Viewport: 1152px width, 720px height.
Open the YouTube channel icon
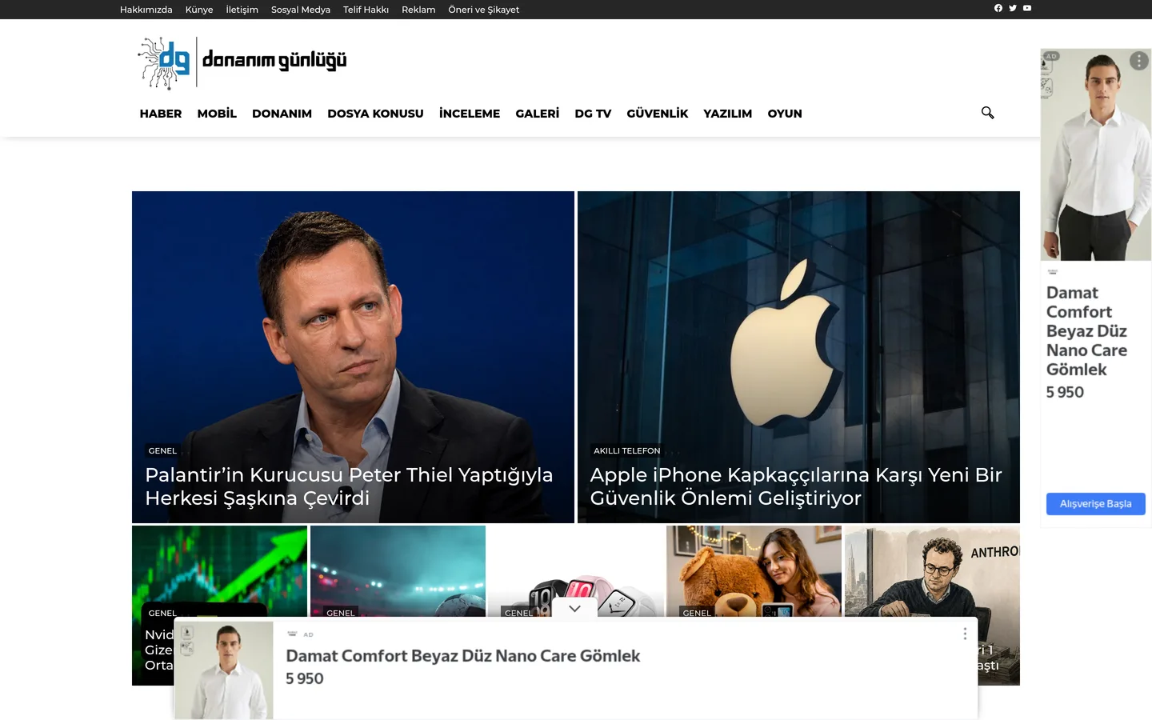click(1027, 9)
